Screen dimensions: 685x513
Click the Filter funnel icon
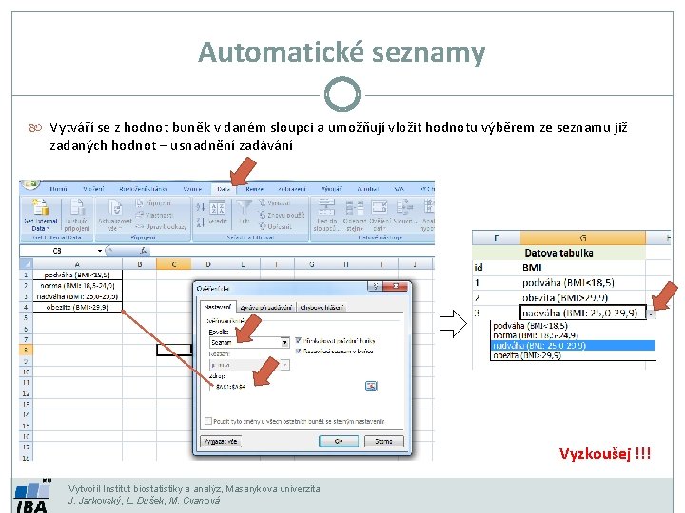[x=244, y=208]
